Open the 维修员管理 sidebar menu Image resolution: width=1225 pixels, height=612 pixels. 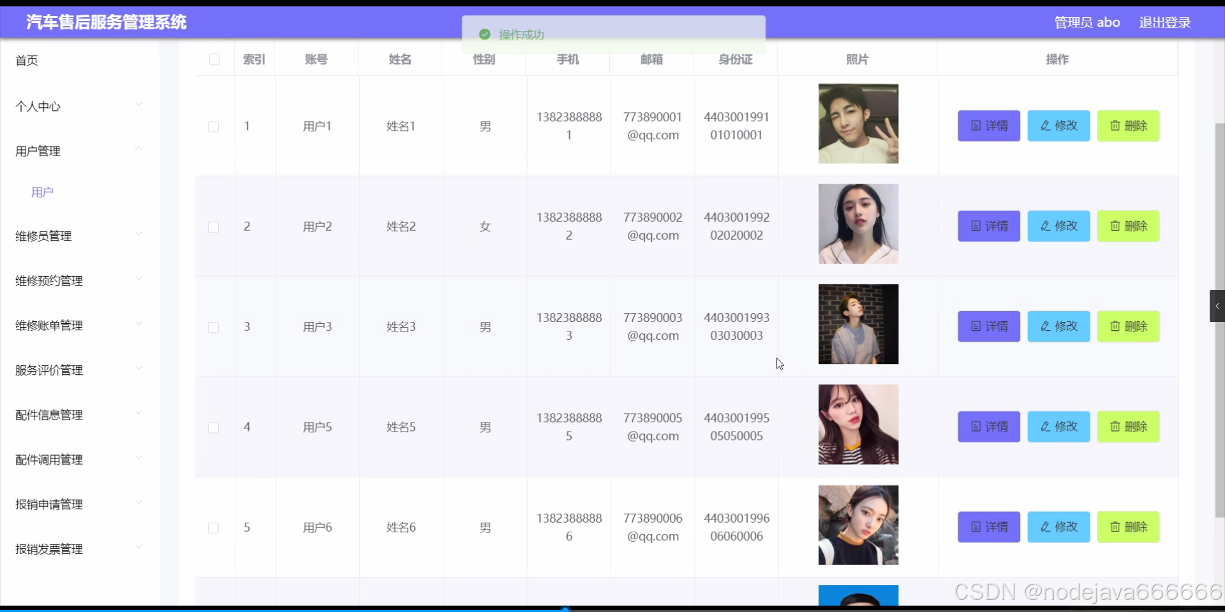coord(80,236)
